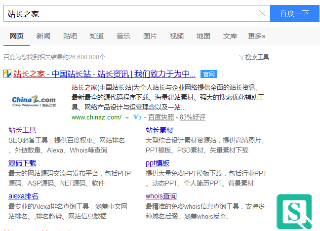
Task: Open the 视频 tab
Action: (x=177, y=36)
